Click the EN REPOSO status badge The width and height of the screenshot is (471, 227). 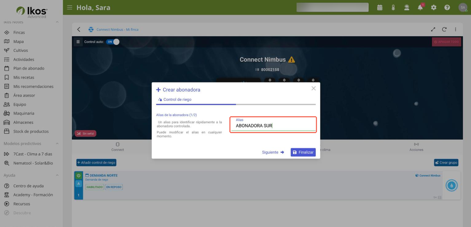[114, 187]
